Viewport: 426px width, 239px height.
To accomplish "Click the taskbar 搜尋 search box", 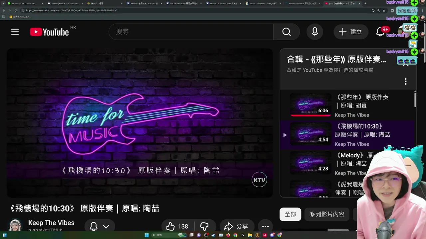I will [169, 235].
